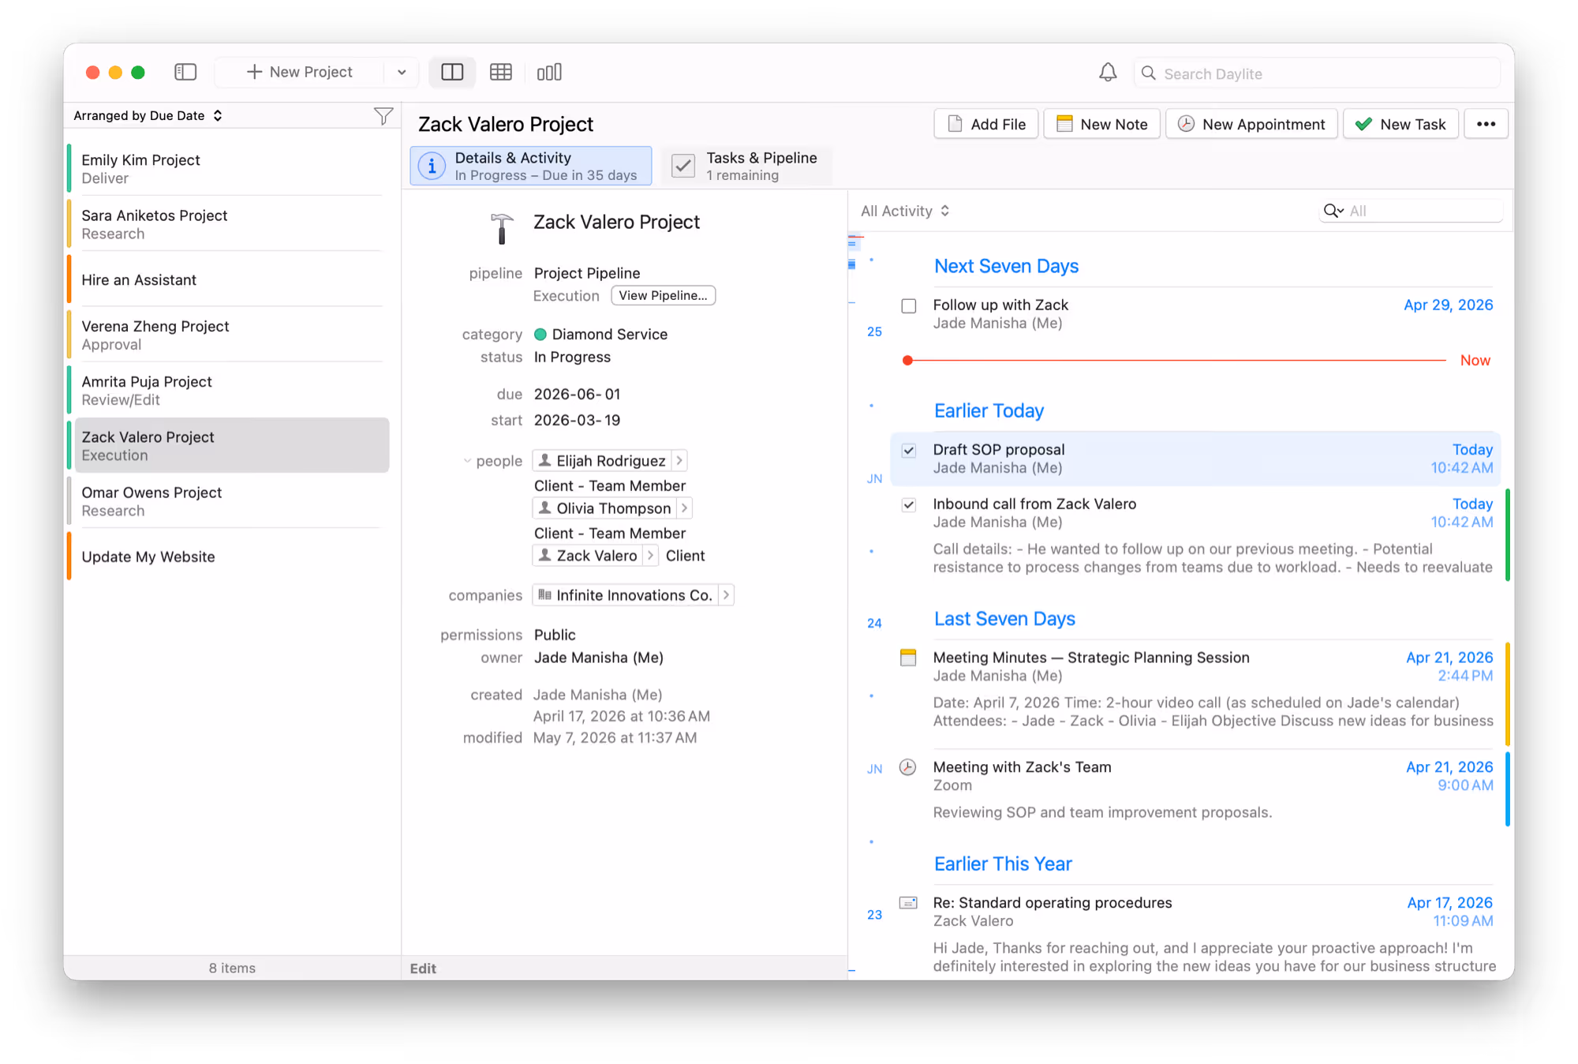Image resolution: width=1578 pixels, height=1064 pixels.
Task: Select the Amrita Puja Project
Action: (231, 390)
